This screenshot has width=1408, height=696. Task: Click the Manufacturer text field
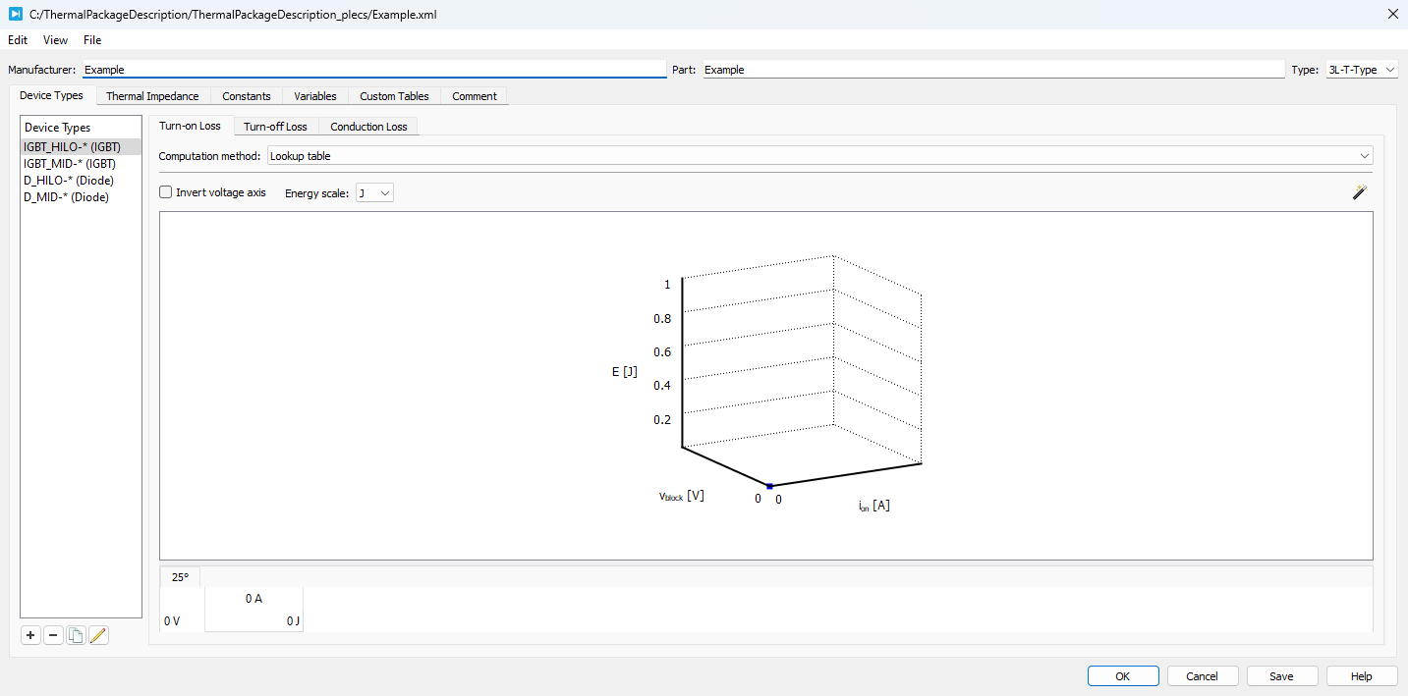click(373, 70)
